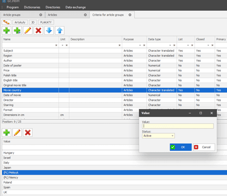Screen dimensions: 227x196
Task: Cancel the Value dialog
Action: (x=204, y=147)
